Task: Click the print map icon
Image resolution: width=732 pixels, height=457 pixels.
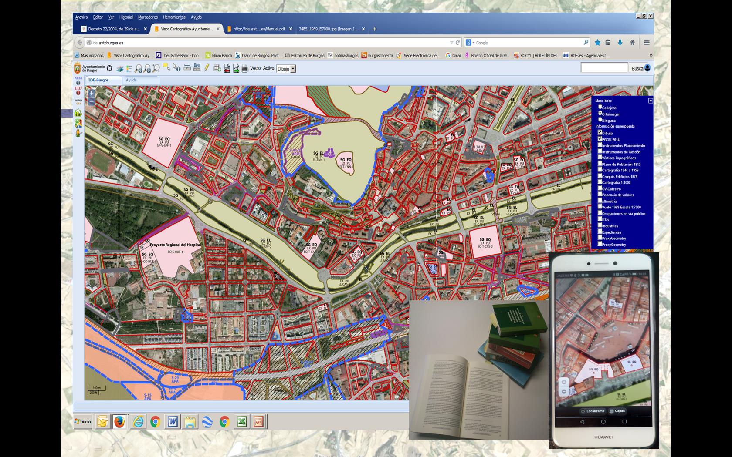Action: [245, 68]
